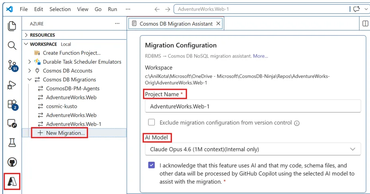This screenshot has width=370, height=194.
Task: Expand Durable Task Scheduler Emulators node
Action: pyautogui.click(x=30, y=62)
